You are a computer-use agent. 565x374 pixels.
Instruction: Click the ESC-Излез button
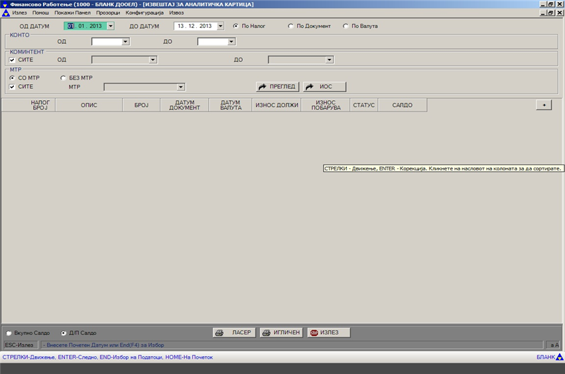point(19,345)
